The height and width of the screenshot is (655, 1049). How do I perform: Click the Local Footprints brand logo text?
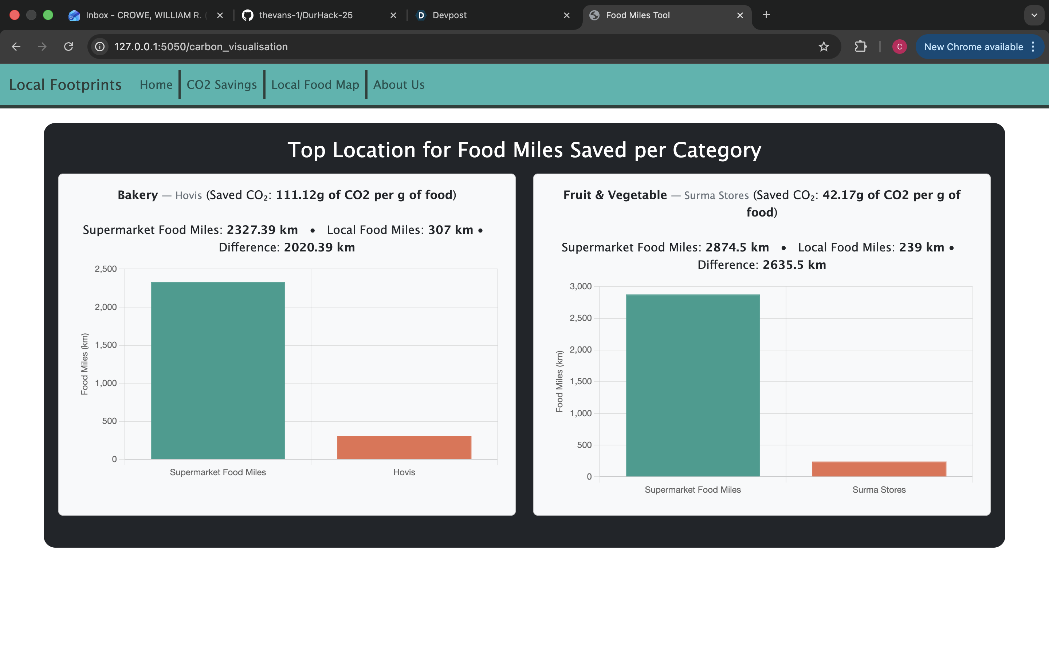pyautogui.click(x=65, y=85)
